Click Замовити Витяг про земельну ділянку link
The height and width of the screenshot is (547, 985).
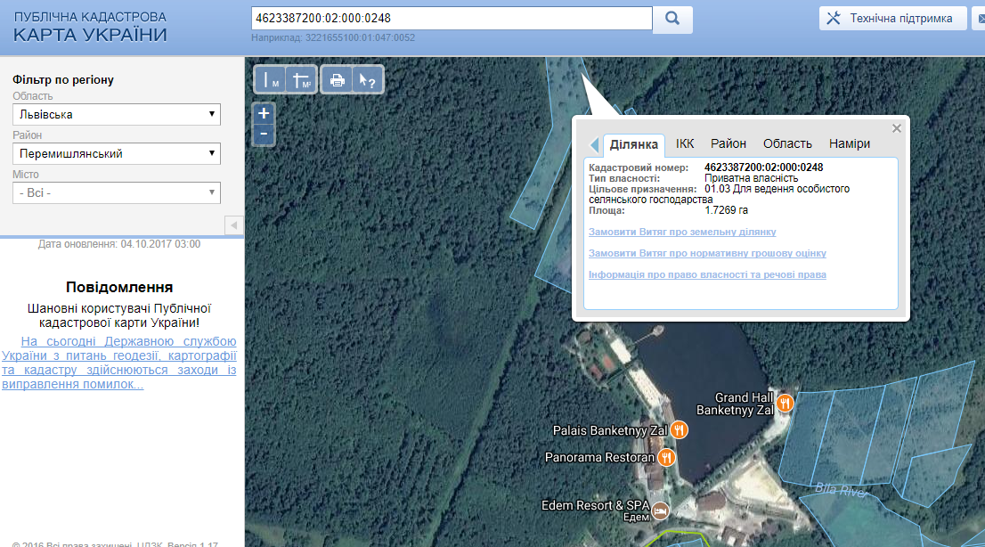(x=682, y=232)
